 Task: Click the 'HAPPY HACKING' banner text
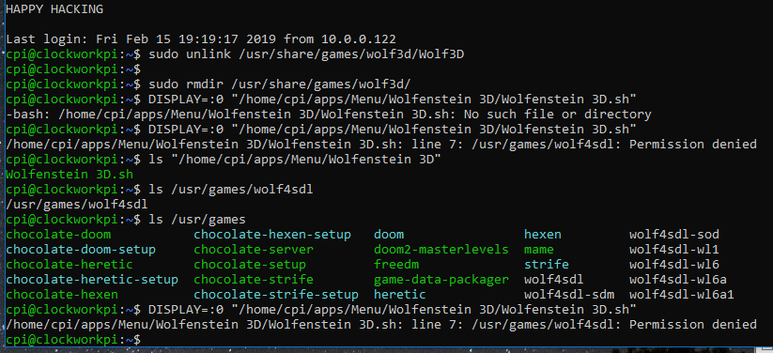click(54, 8)
